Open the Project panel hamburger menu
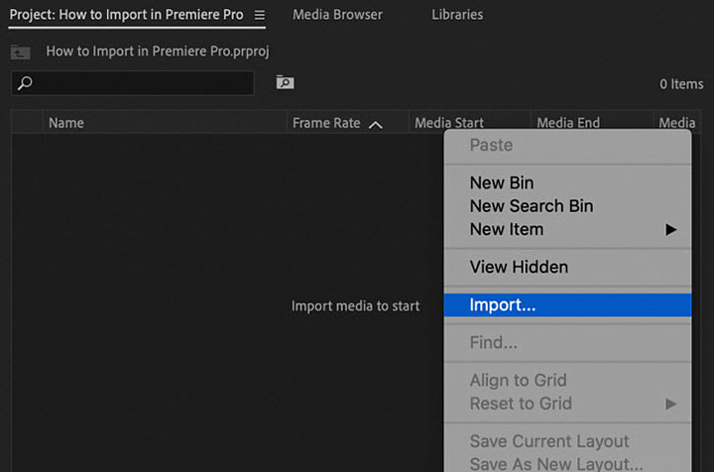714x472 pixels. 260,15
